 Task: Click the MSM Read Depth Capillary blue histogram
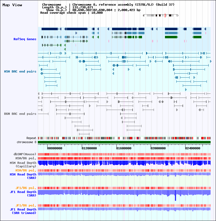[x=124, y=163]
